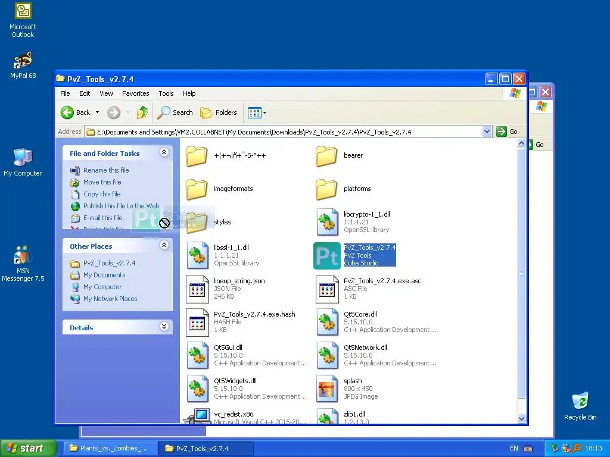610x457 pixels.
Task: Open the Edit menu
Action: pyautogui.click(x=85, y=93)
